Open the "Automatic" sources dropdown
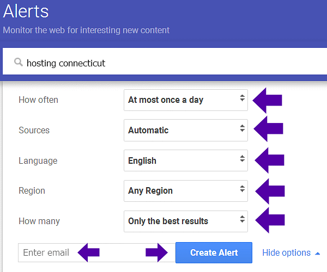Viewport: 327px width, 272px height. click(x=180, y=131)
